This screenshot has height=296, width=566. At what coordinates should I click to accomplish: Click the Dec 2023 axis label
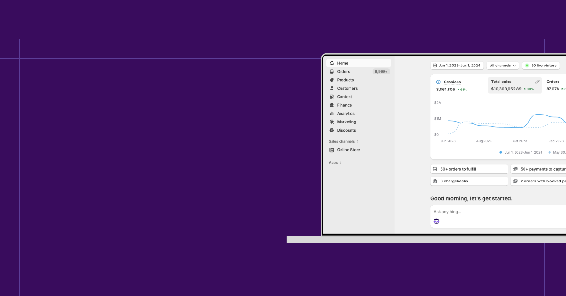(x=556, y=141)
